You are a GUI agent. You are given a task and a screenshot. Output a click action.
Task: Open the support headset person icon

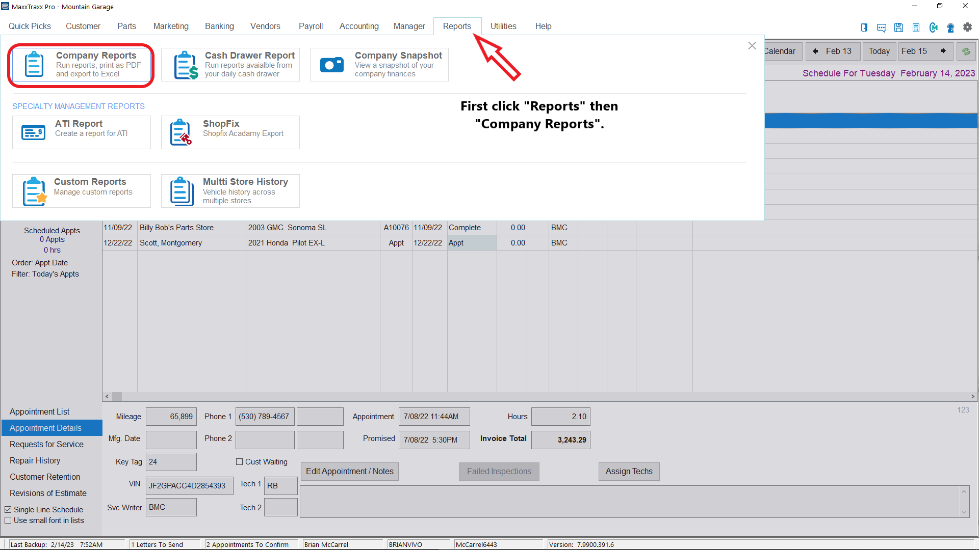tap(951, 28)
